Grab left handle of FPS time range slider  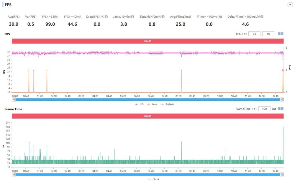coord(14,99)
